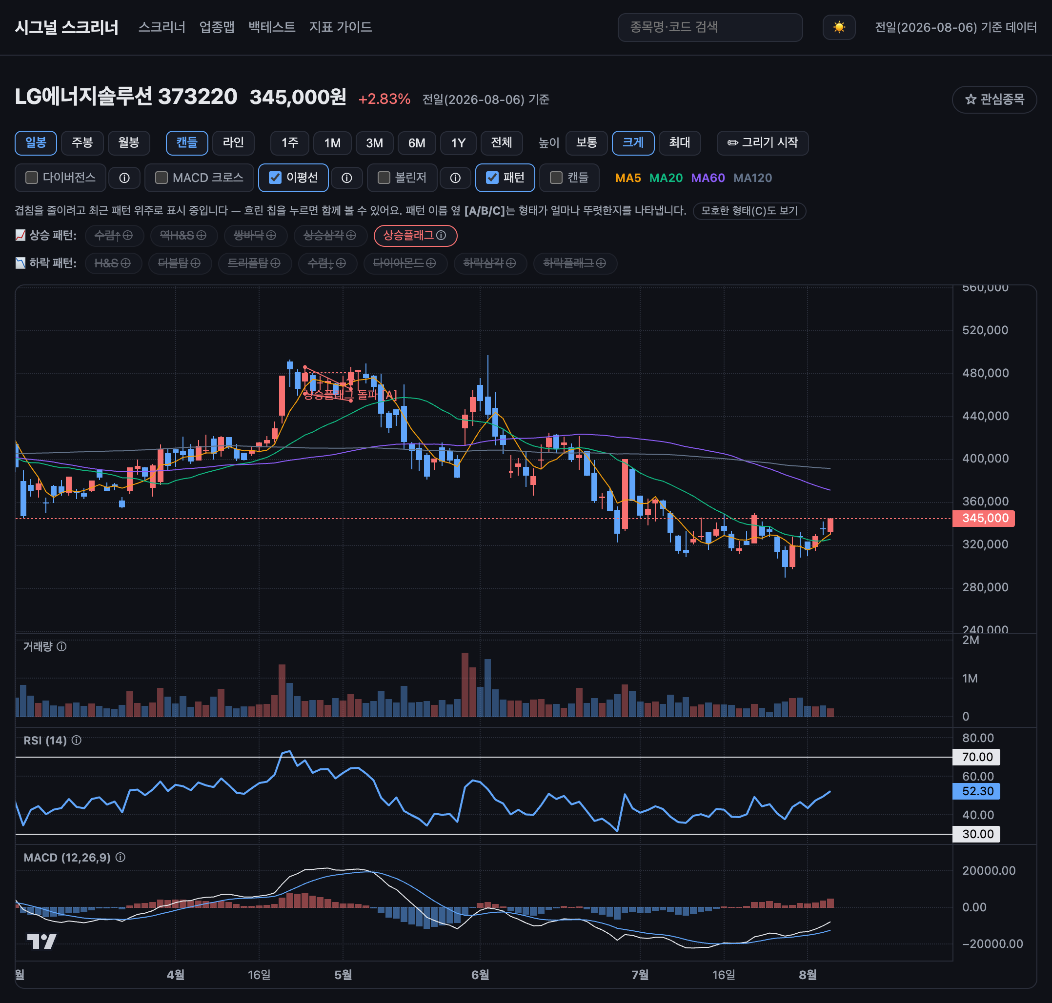Show the 상승삼각 pattern chip

pos(330,236)
